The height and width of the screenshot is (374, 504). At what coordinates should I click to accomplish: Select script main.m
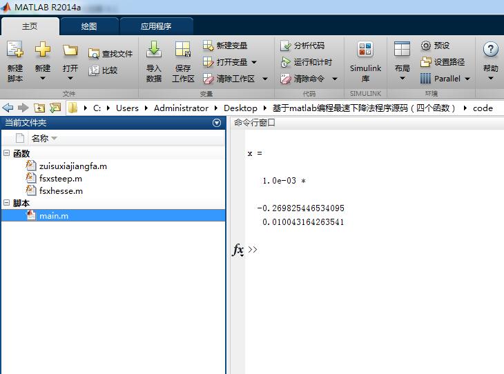coord(113,215)
